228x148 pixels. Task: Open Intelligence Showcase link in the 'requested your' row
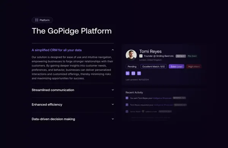point(163,105)
